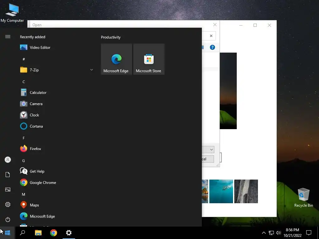Open taskbar Search magnifier
Screen dimensions: 319x239
(22, 233)
